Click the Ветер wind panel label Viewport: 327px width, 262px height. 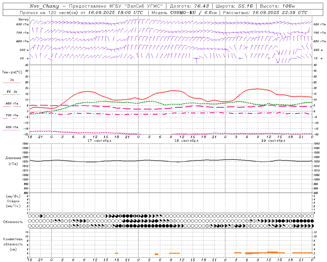pos(24,19)
